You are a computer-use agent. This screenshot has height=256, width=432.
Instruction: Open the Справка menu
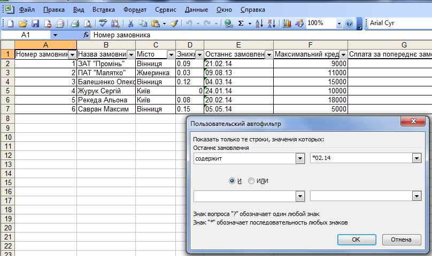(x=253, y=10)
